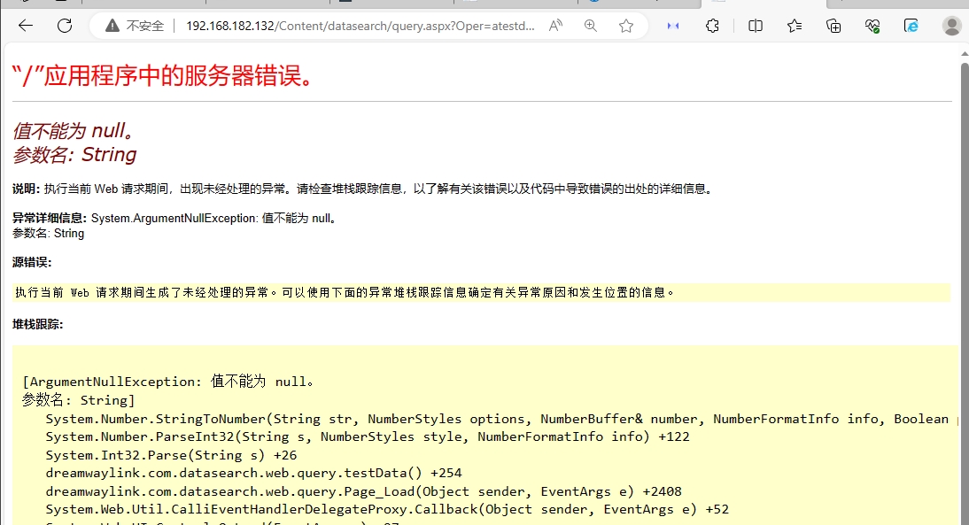Open the Collections panel
The image size is (969, 525).
(x=833, y=26)
